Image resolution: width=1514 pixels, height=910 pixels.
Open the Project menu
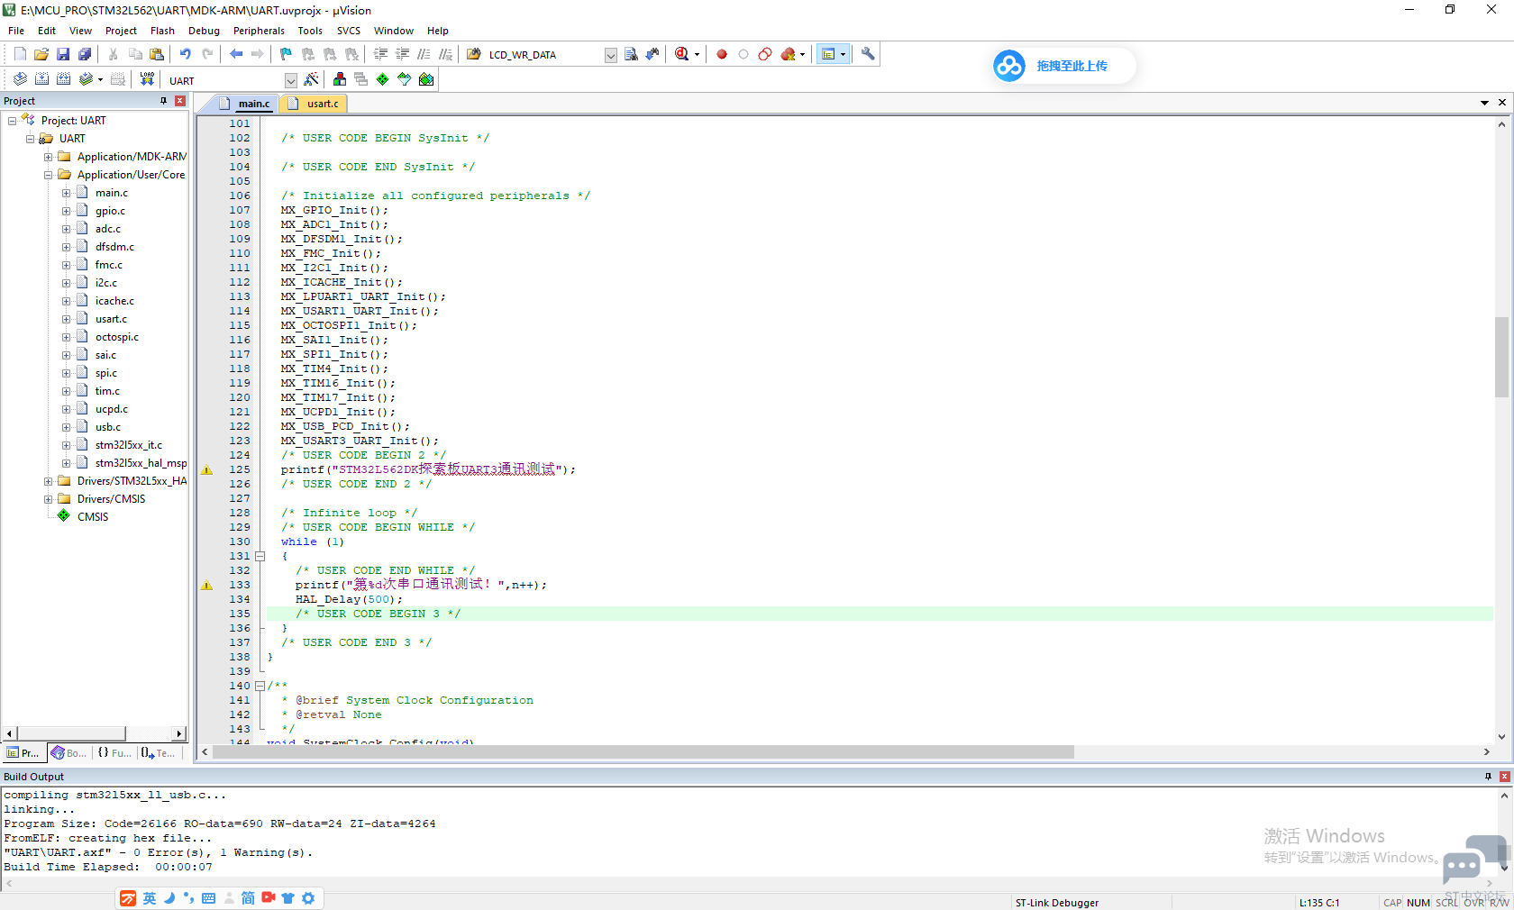(x=121, y=31)
